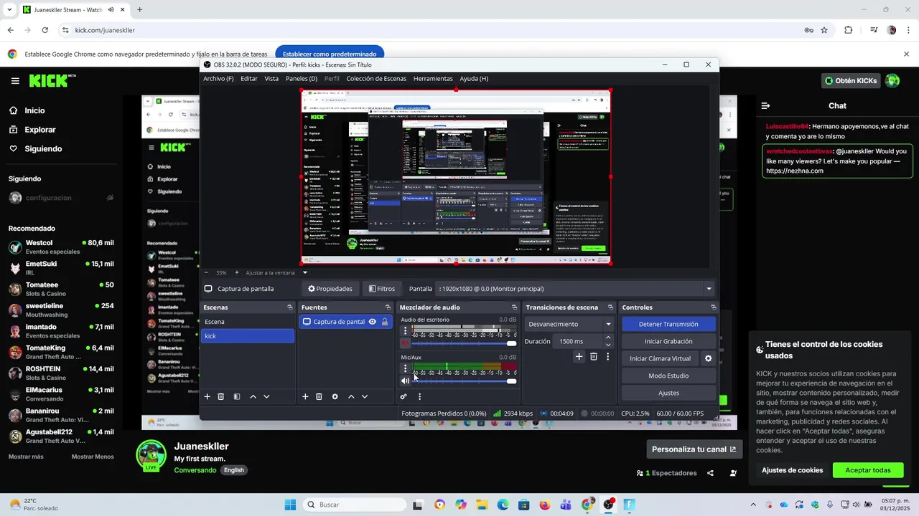Open Archivo menu in OBS
The height and width of the screenshot is (516, 919).
coord(218,79)
